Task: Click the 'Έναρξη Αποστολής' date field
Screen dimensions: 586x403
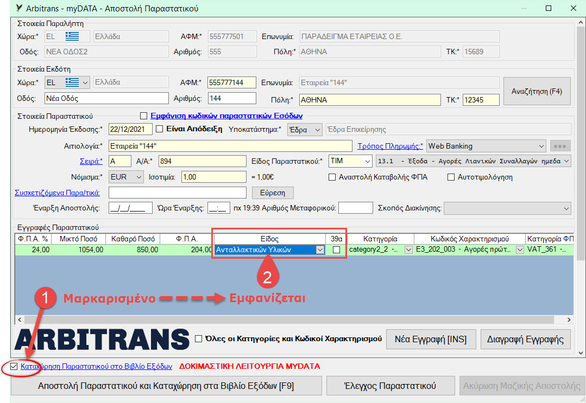Action: pos(130,208)
